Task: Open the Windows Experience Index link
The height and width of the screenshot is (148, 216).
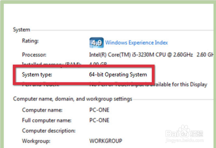Action: pyautogui.click(x=136, y=43)
